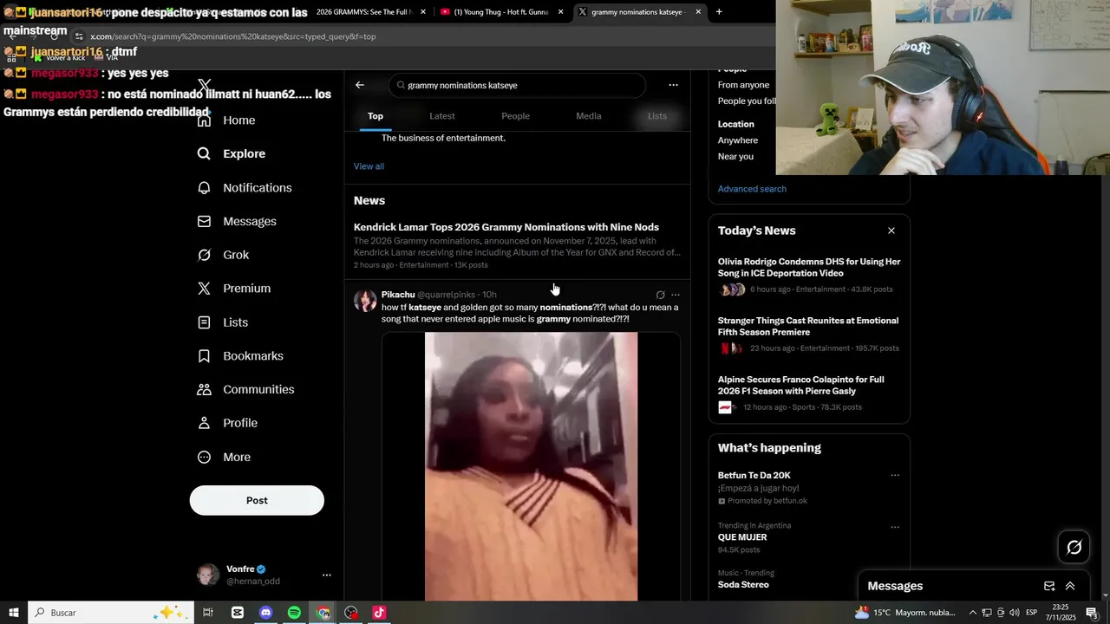Image resolution: width=1110 pixels, height=624 pixels.
Task: Show hidden system tray icons
Action: click(972, 613)
